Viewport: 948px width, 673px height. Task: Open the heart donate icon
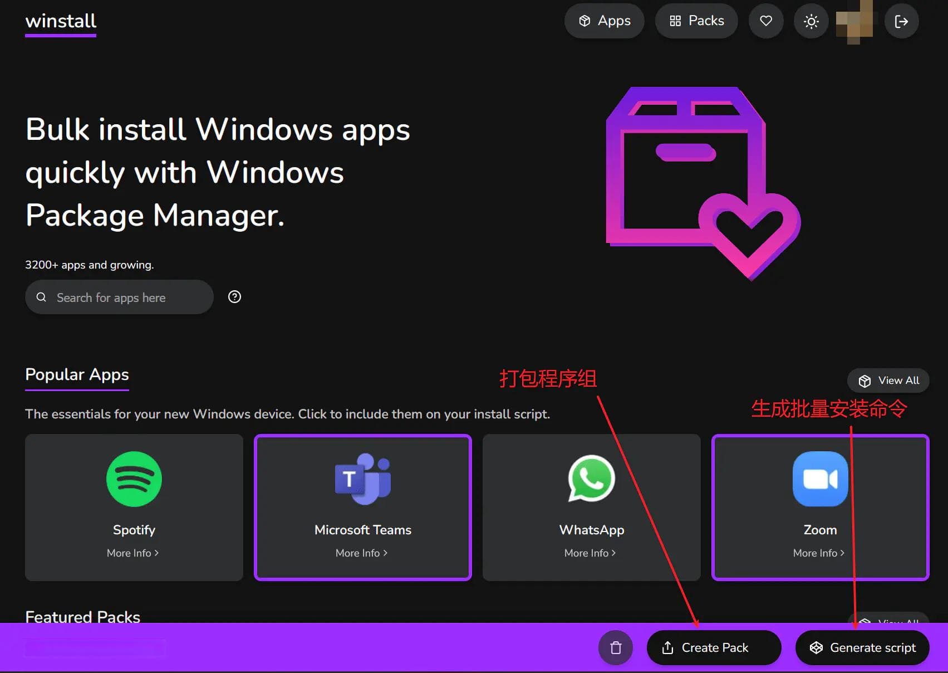[x=766, y=21]
